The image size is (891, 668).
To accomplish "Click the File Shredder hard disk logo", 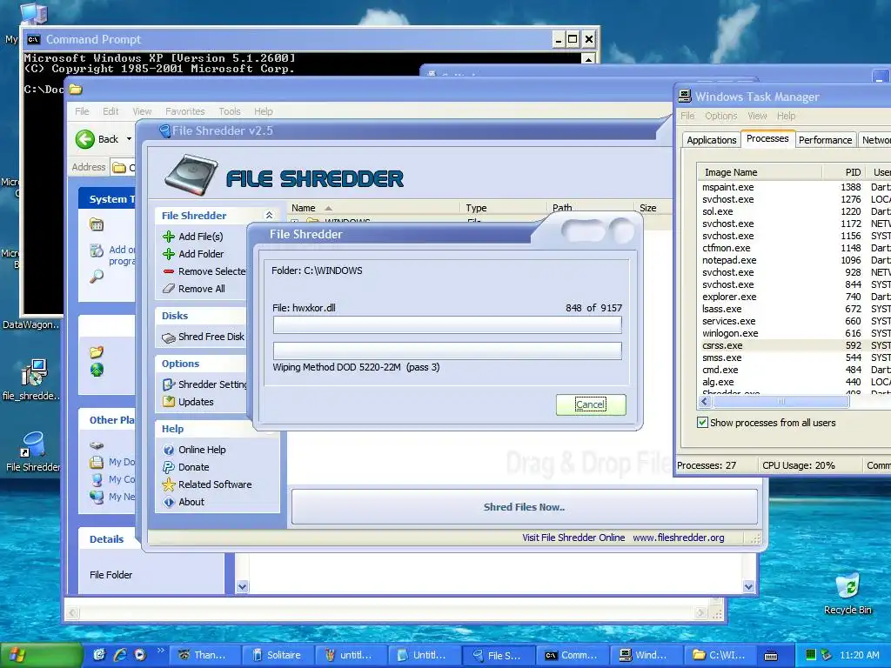I will [191, 174].
